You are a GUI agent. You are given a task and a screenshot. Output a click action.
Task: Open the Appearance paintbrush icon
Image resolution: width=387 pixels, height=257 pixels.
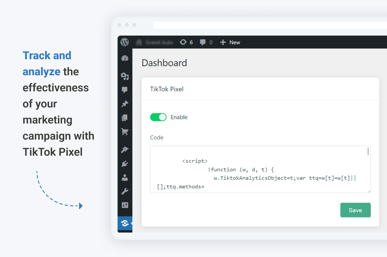(125, 150)
